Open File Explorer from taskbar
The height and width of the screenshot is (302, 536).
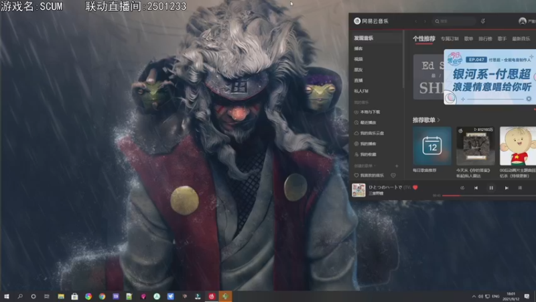coord(61,297)
